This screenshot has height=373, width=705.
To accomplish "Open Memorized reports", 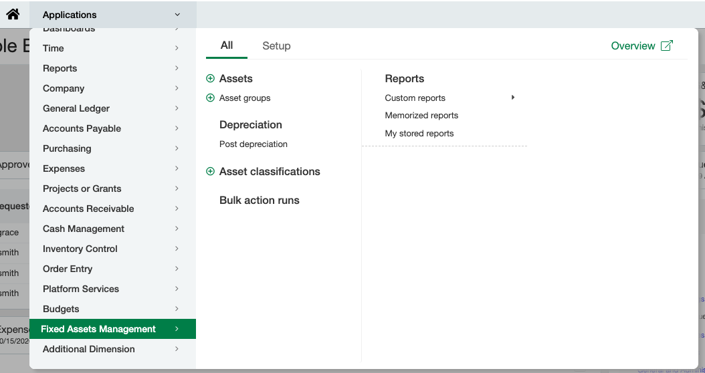I will [421, 116].
